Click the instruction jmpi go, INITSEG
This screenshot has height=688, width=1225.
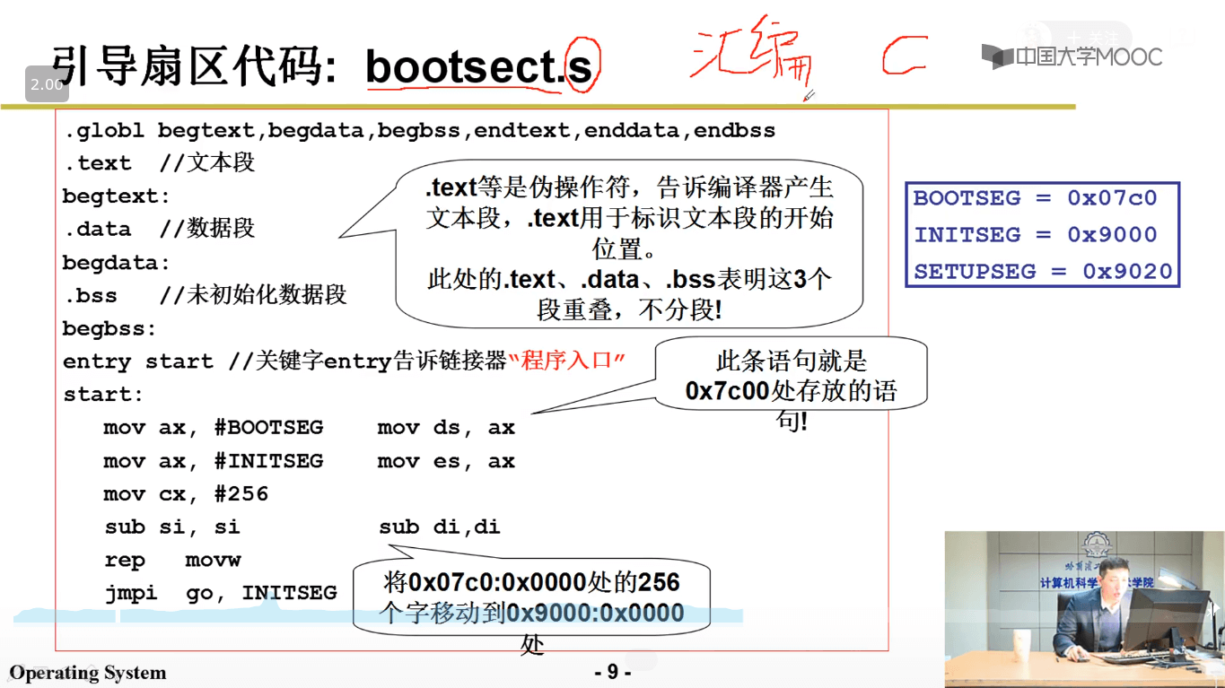click(x=221, y=594)
